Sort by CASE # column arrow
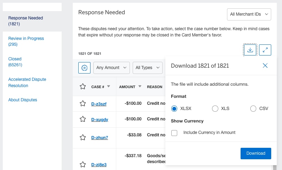 [108, 86]
